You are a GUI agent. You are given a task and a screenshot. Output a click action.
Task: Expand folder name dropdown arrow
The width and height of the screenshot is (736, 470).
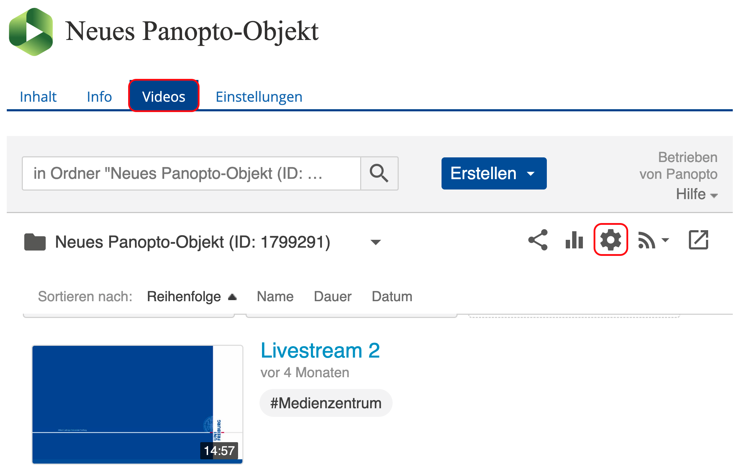(375, 242)
